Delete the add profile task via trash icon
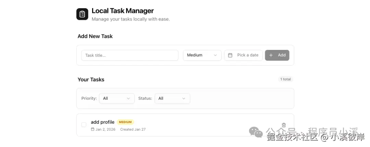Screen dimensions: 370x147 [x=284, y=125]
